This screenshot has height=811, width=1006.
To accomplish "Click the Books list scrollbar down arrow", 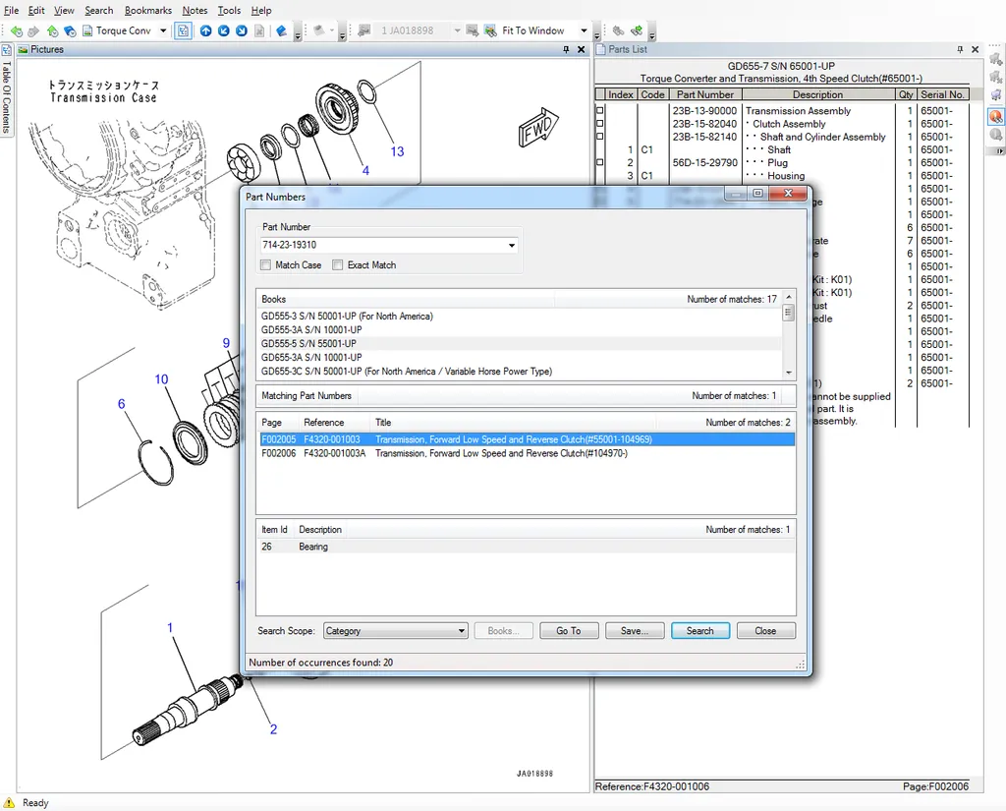I will point(789,373).
